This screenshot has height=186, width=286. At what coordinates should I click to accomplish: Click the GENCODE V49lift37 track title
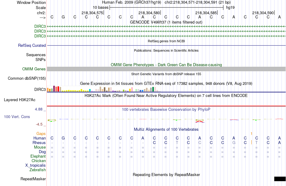pyautogui.click(x=166, y=22)
